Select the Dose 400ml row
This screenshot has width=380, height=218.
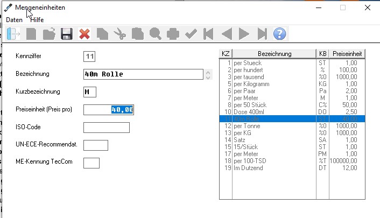pyautogui.click(x=292, y=112)
